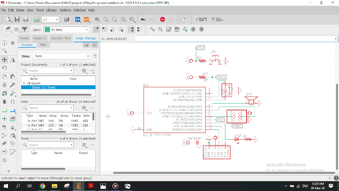
Task: Open the Design Link button
Action: 201,20
